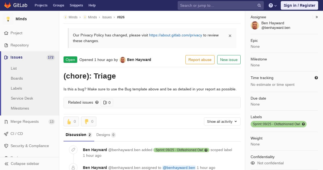Click the Issues count badge 172
Viewport: 323px width, 170px height.
coord(51,57)
